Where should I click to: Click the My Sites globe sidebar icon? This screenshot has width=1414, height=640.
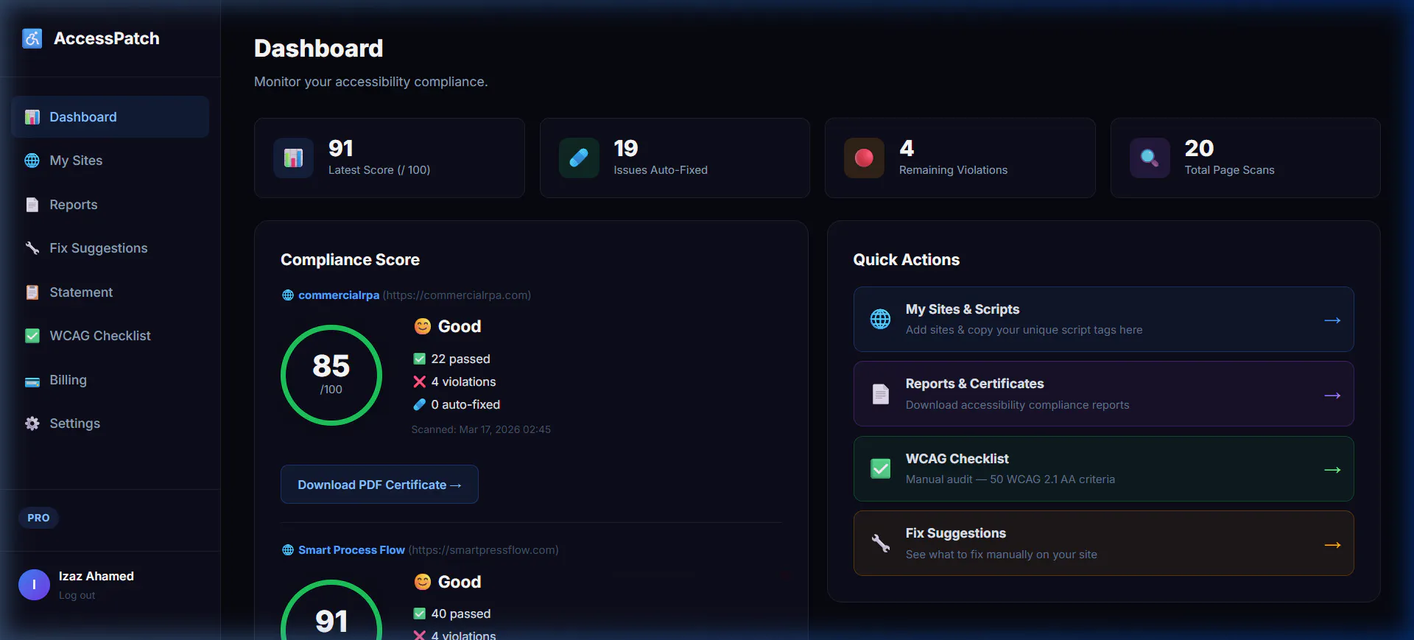32,161
